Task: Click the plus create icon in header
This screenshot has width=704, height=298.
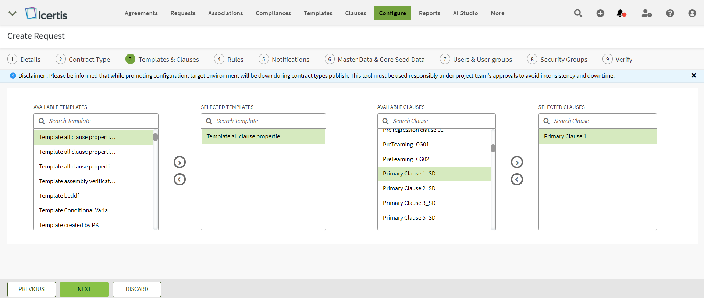Action: [x=600, y=13]
